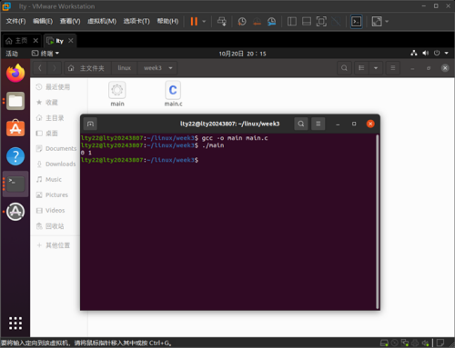Viewport: 455px width, 348px height.
Task: Open file manager hamburger menu
Action: click(393, 68)
